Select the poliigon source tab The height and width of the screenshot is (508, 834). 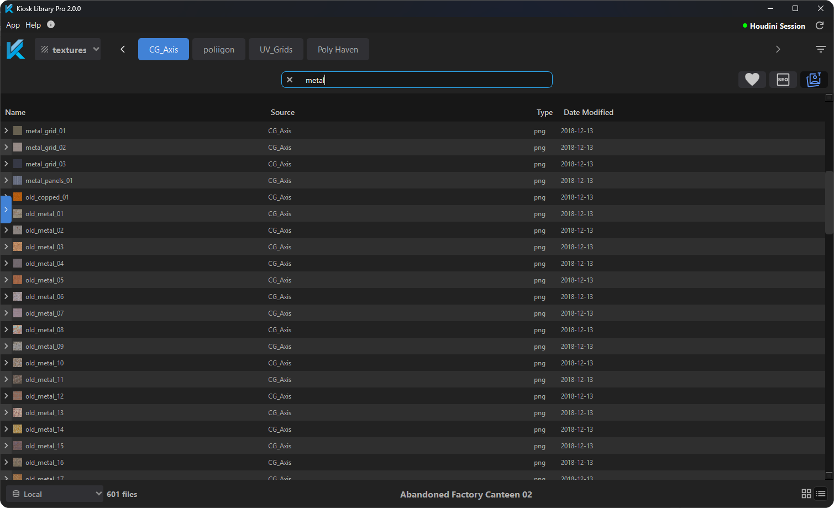pos(218,49)
